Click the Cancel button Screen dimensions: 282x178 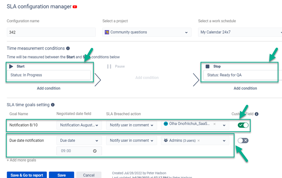89,175
